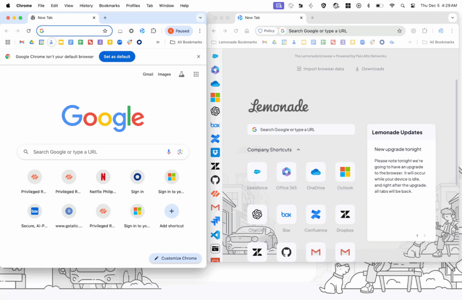Open the Bookmarks menu in menu bar

pos(109,5)
